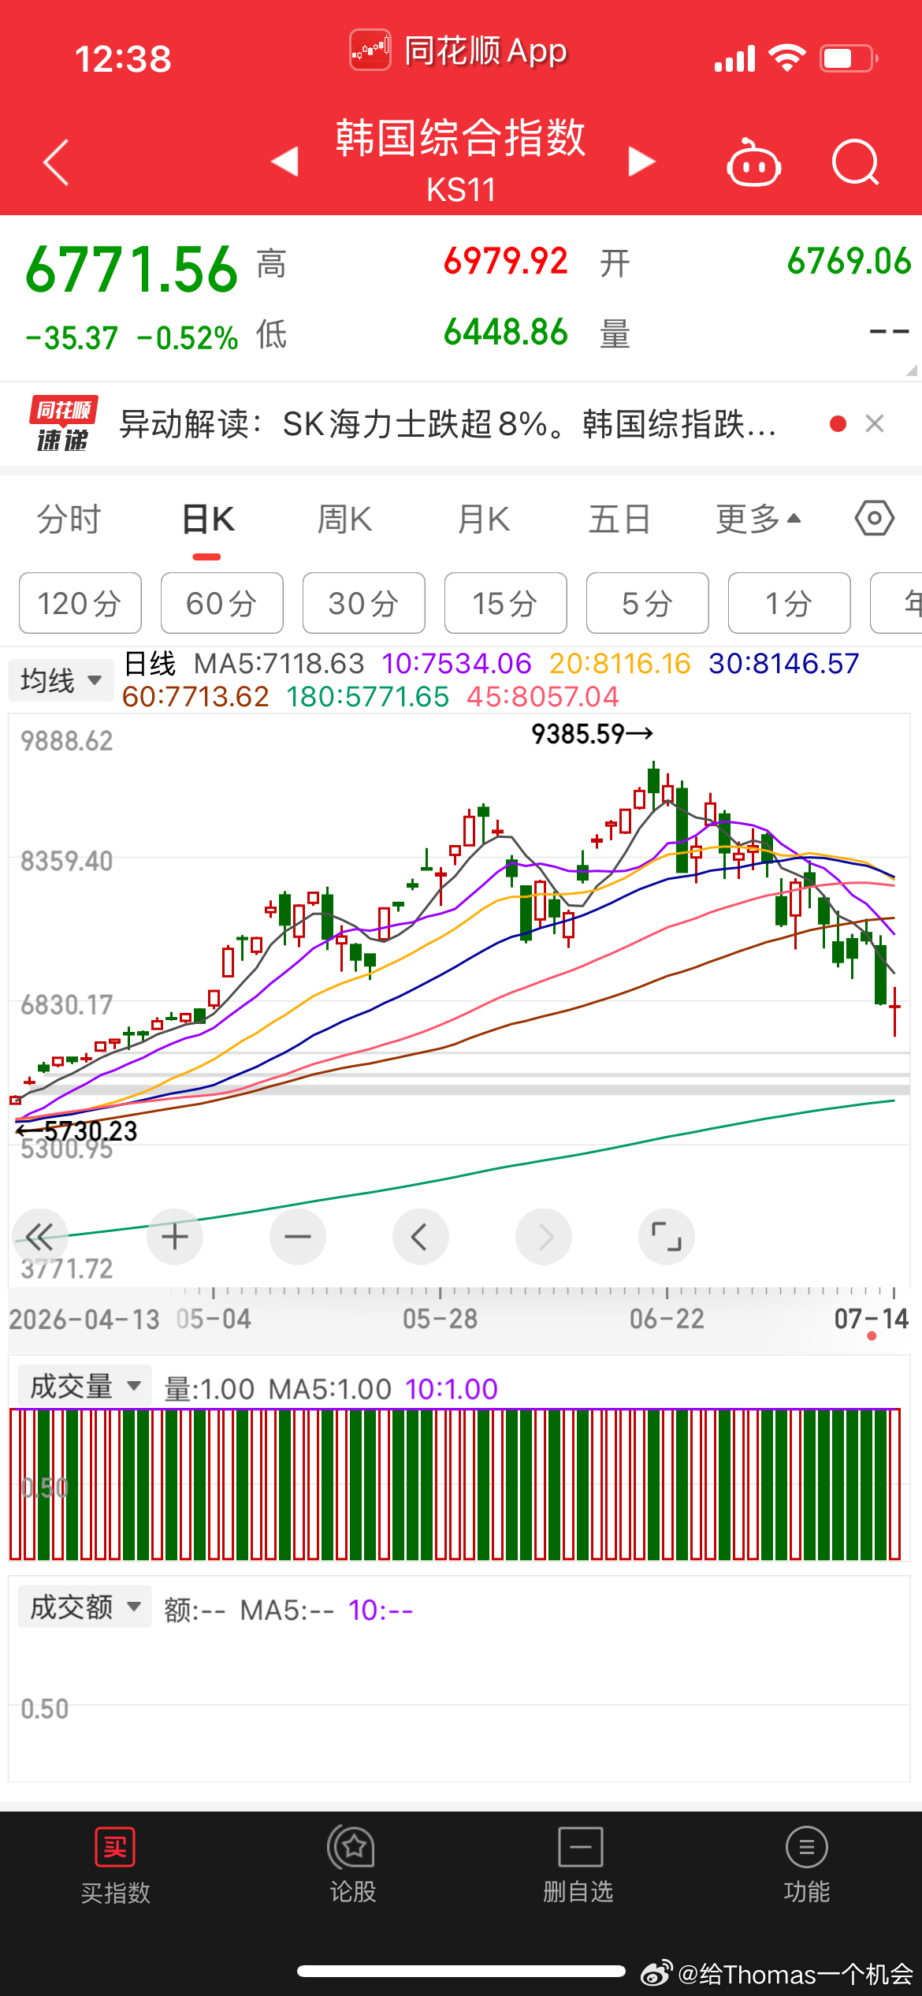This screenshot has width=922, height=1996.
Task: Select 60分 period button
Action: pos(222,603)
